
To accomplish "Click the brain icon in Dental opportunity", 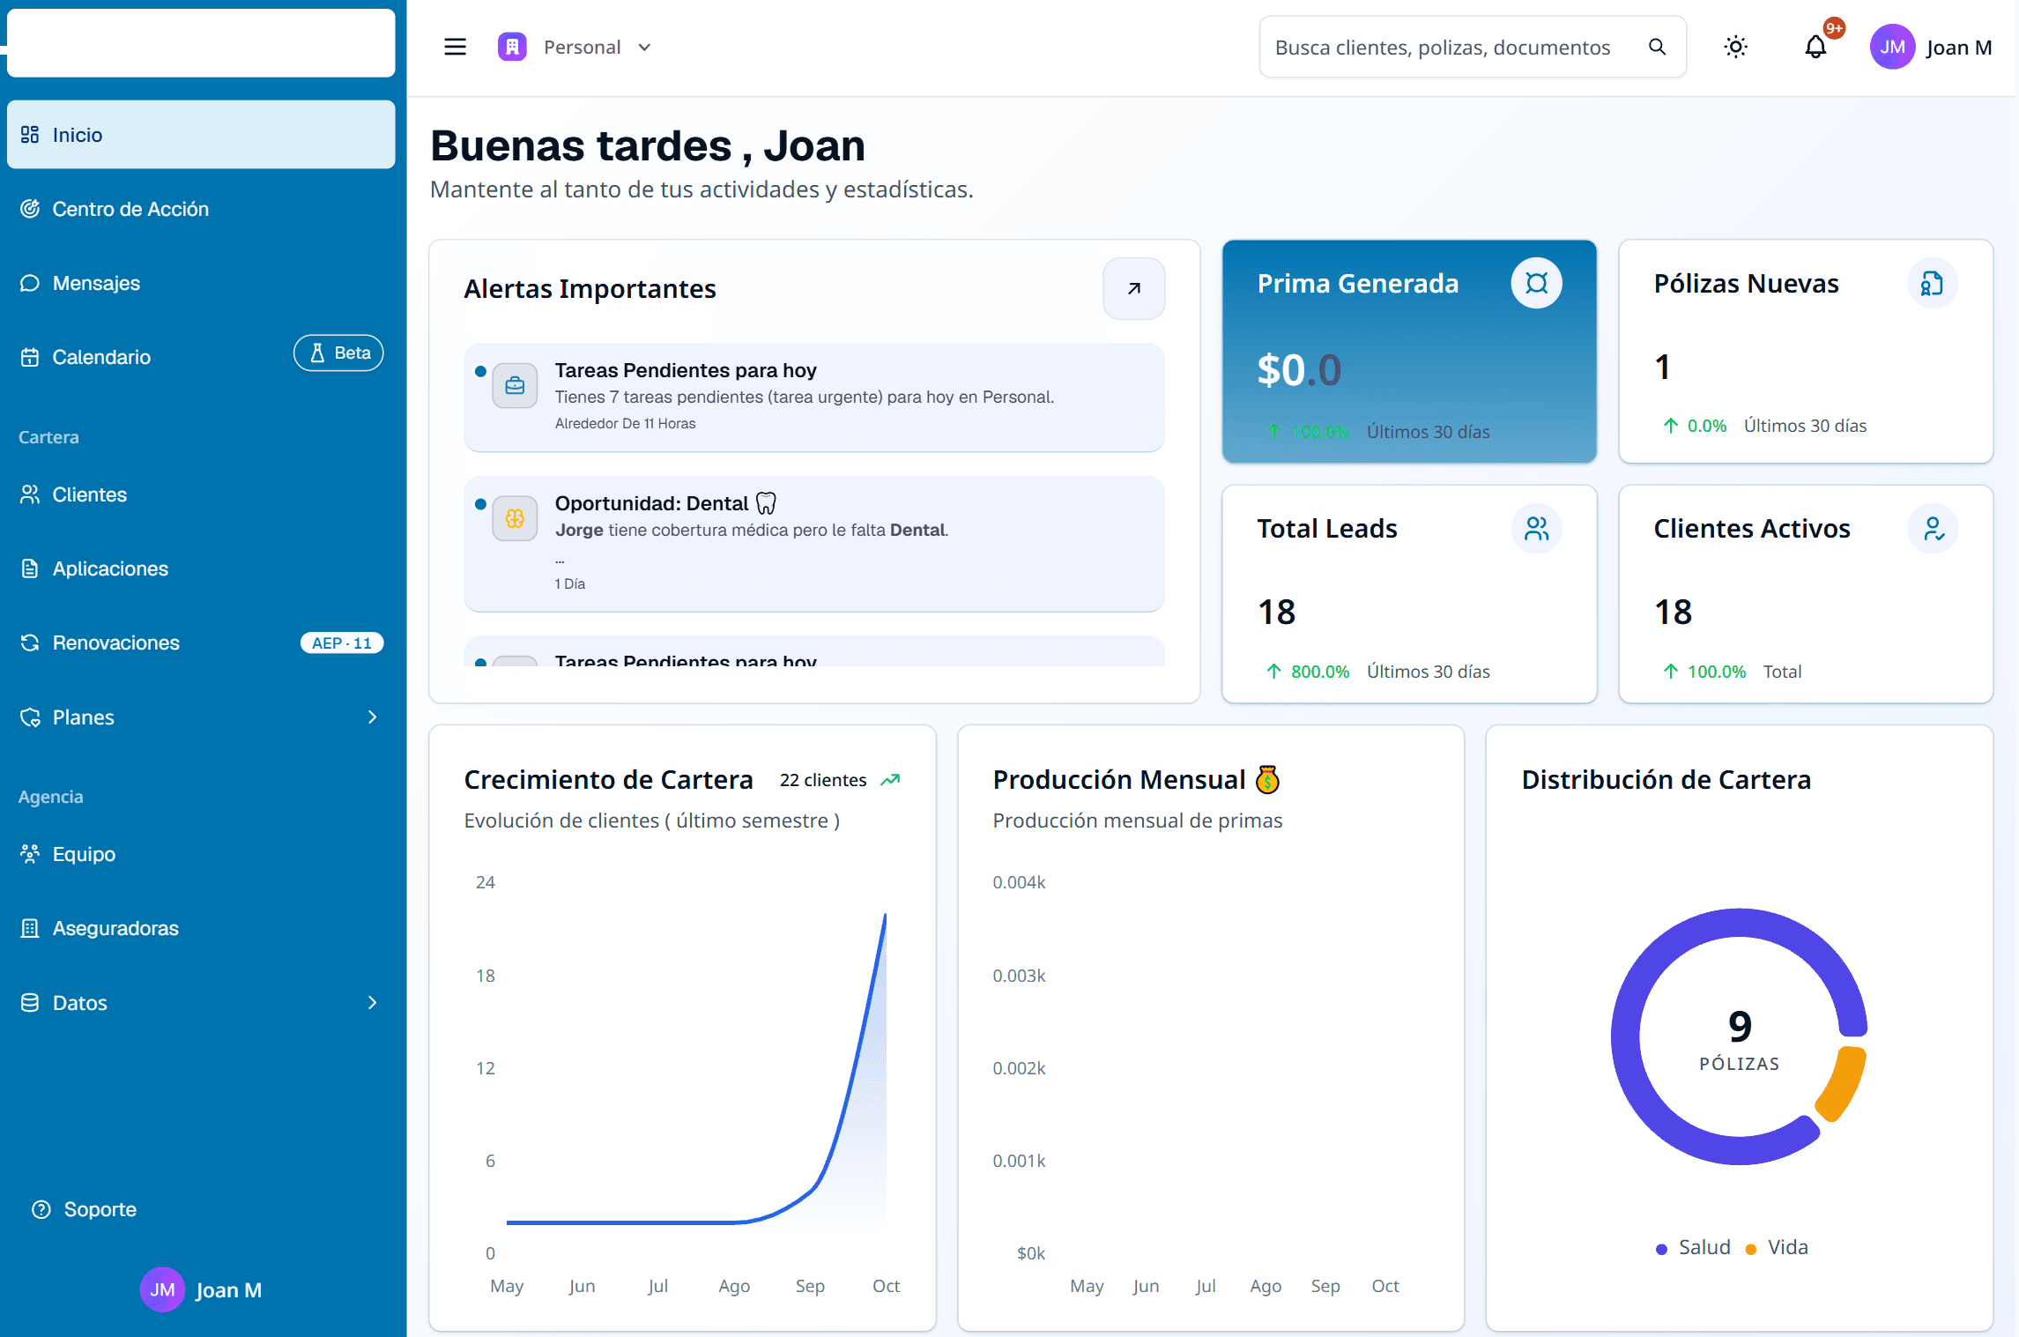I will pyautogui.click(x=515, y=518).
